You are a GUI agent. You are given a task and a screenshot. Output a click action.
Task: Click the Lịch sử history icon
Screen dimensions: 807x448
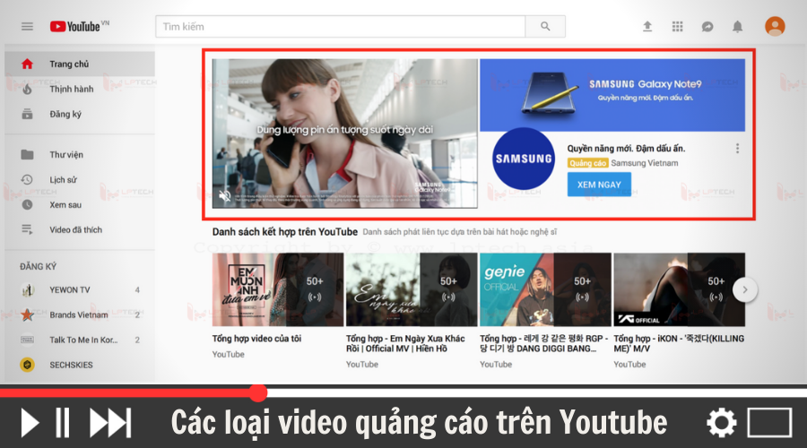tap(27, 179)
